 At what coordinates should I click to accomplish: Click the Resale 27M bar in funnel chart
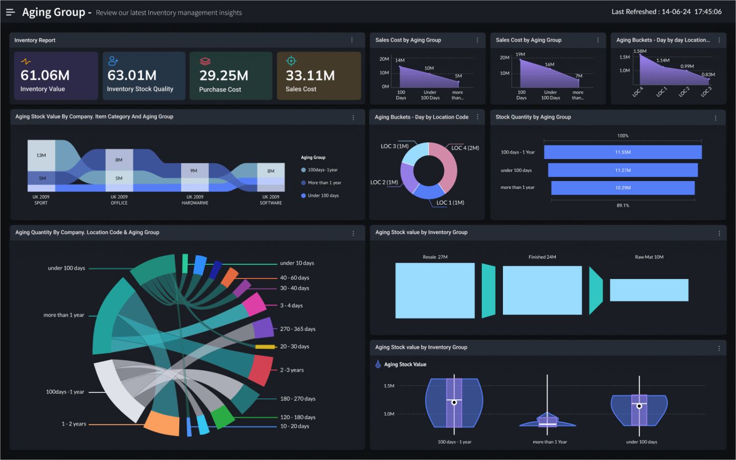point(435,290)
